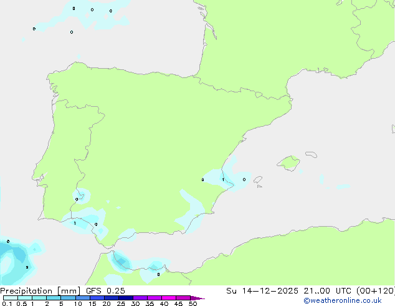Select the 10–15 mm legend swatch

tap(82, 298)
